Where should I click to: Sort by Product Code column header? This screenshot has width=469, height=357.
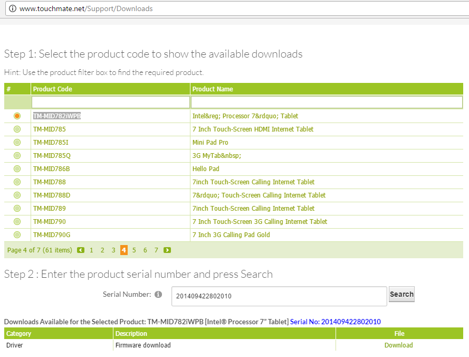53,89
